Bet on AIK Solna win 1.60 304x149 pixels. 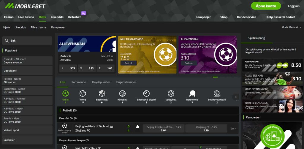click(105, 68)
